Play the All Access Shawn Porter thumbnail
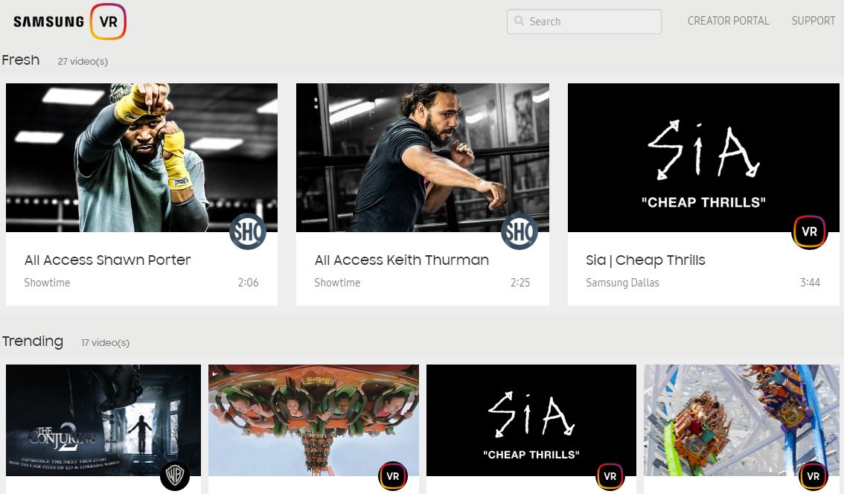Viewport: 844px width, 494px height. (141, 158)
